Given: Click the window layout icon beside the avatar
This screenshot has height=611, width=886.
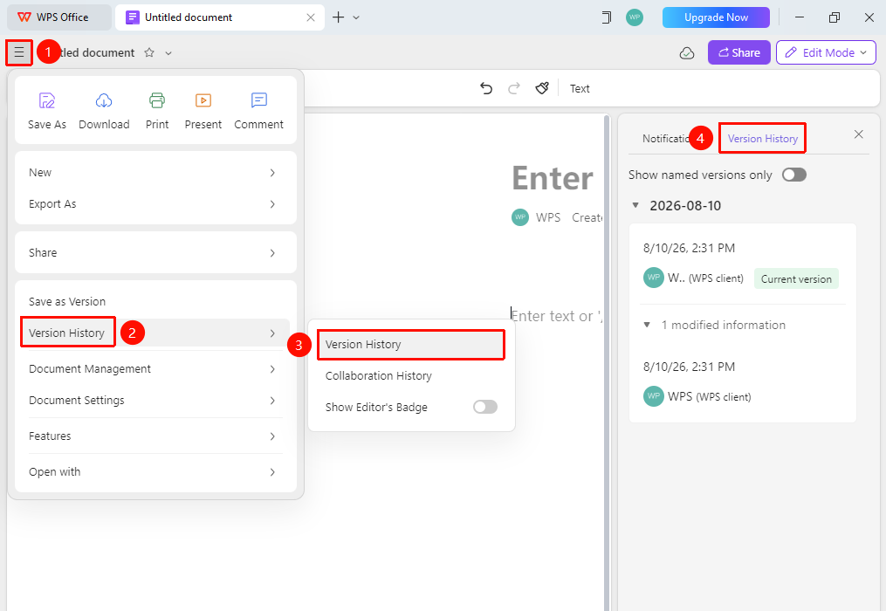Looking at the screenshot, I should (x=607, y=17).
